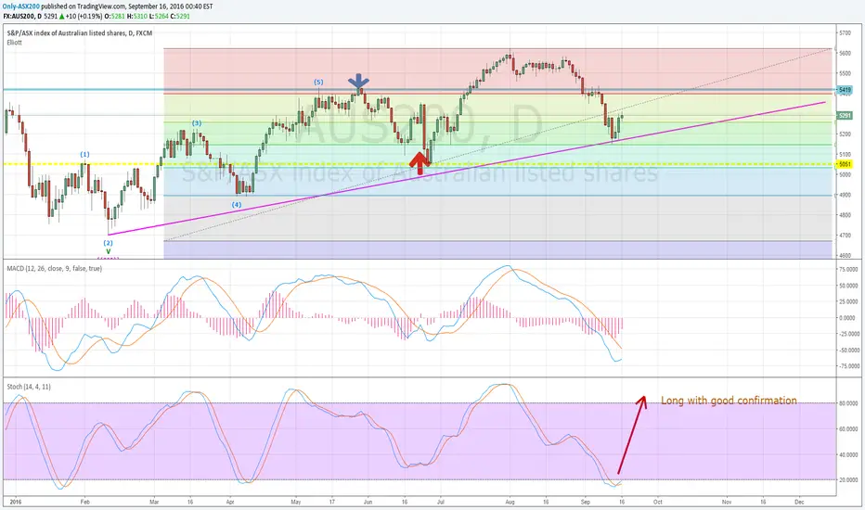The width and height of the screenshot is (865, 510).
Task: Click the Jun date axis label
Action: pyautogui.click(x=368, y=503)
